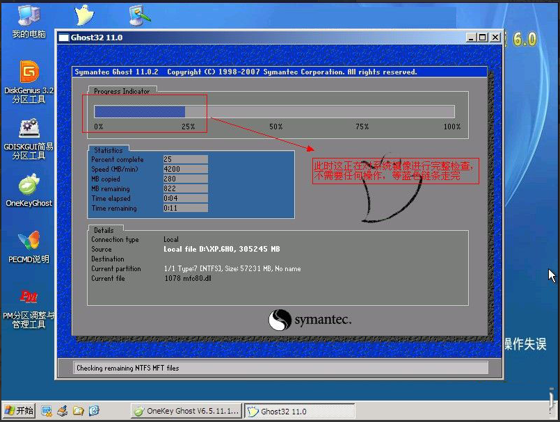Open the PECMD说明 desktop icon
Viewport: 560px width, 422px height.
(29, 241)
